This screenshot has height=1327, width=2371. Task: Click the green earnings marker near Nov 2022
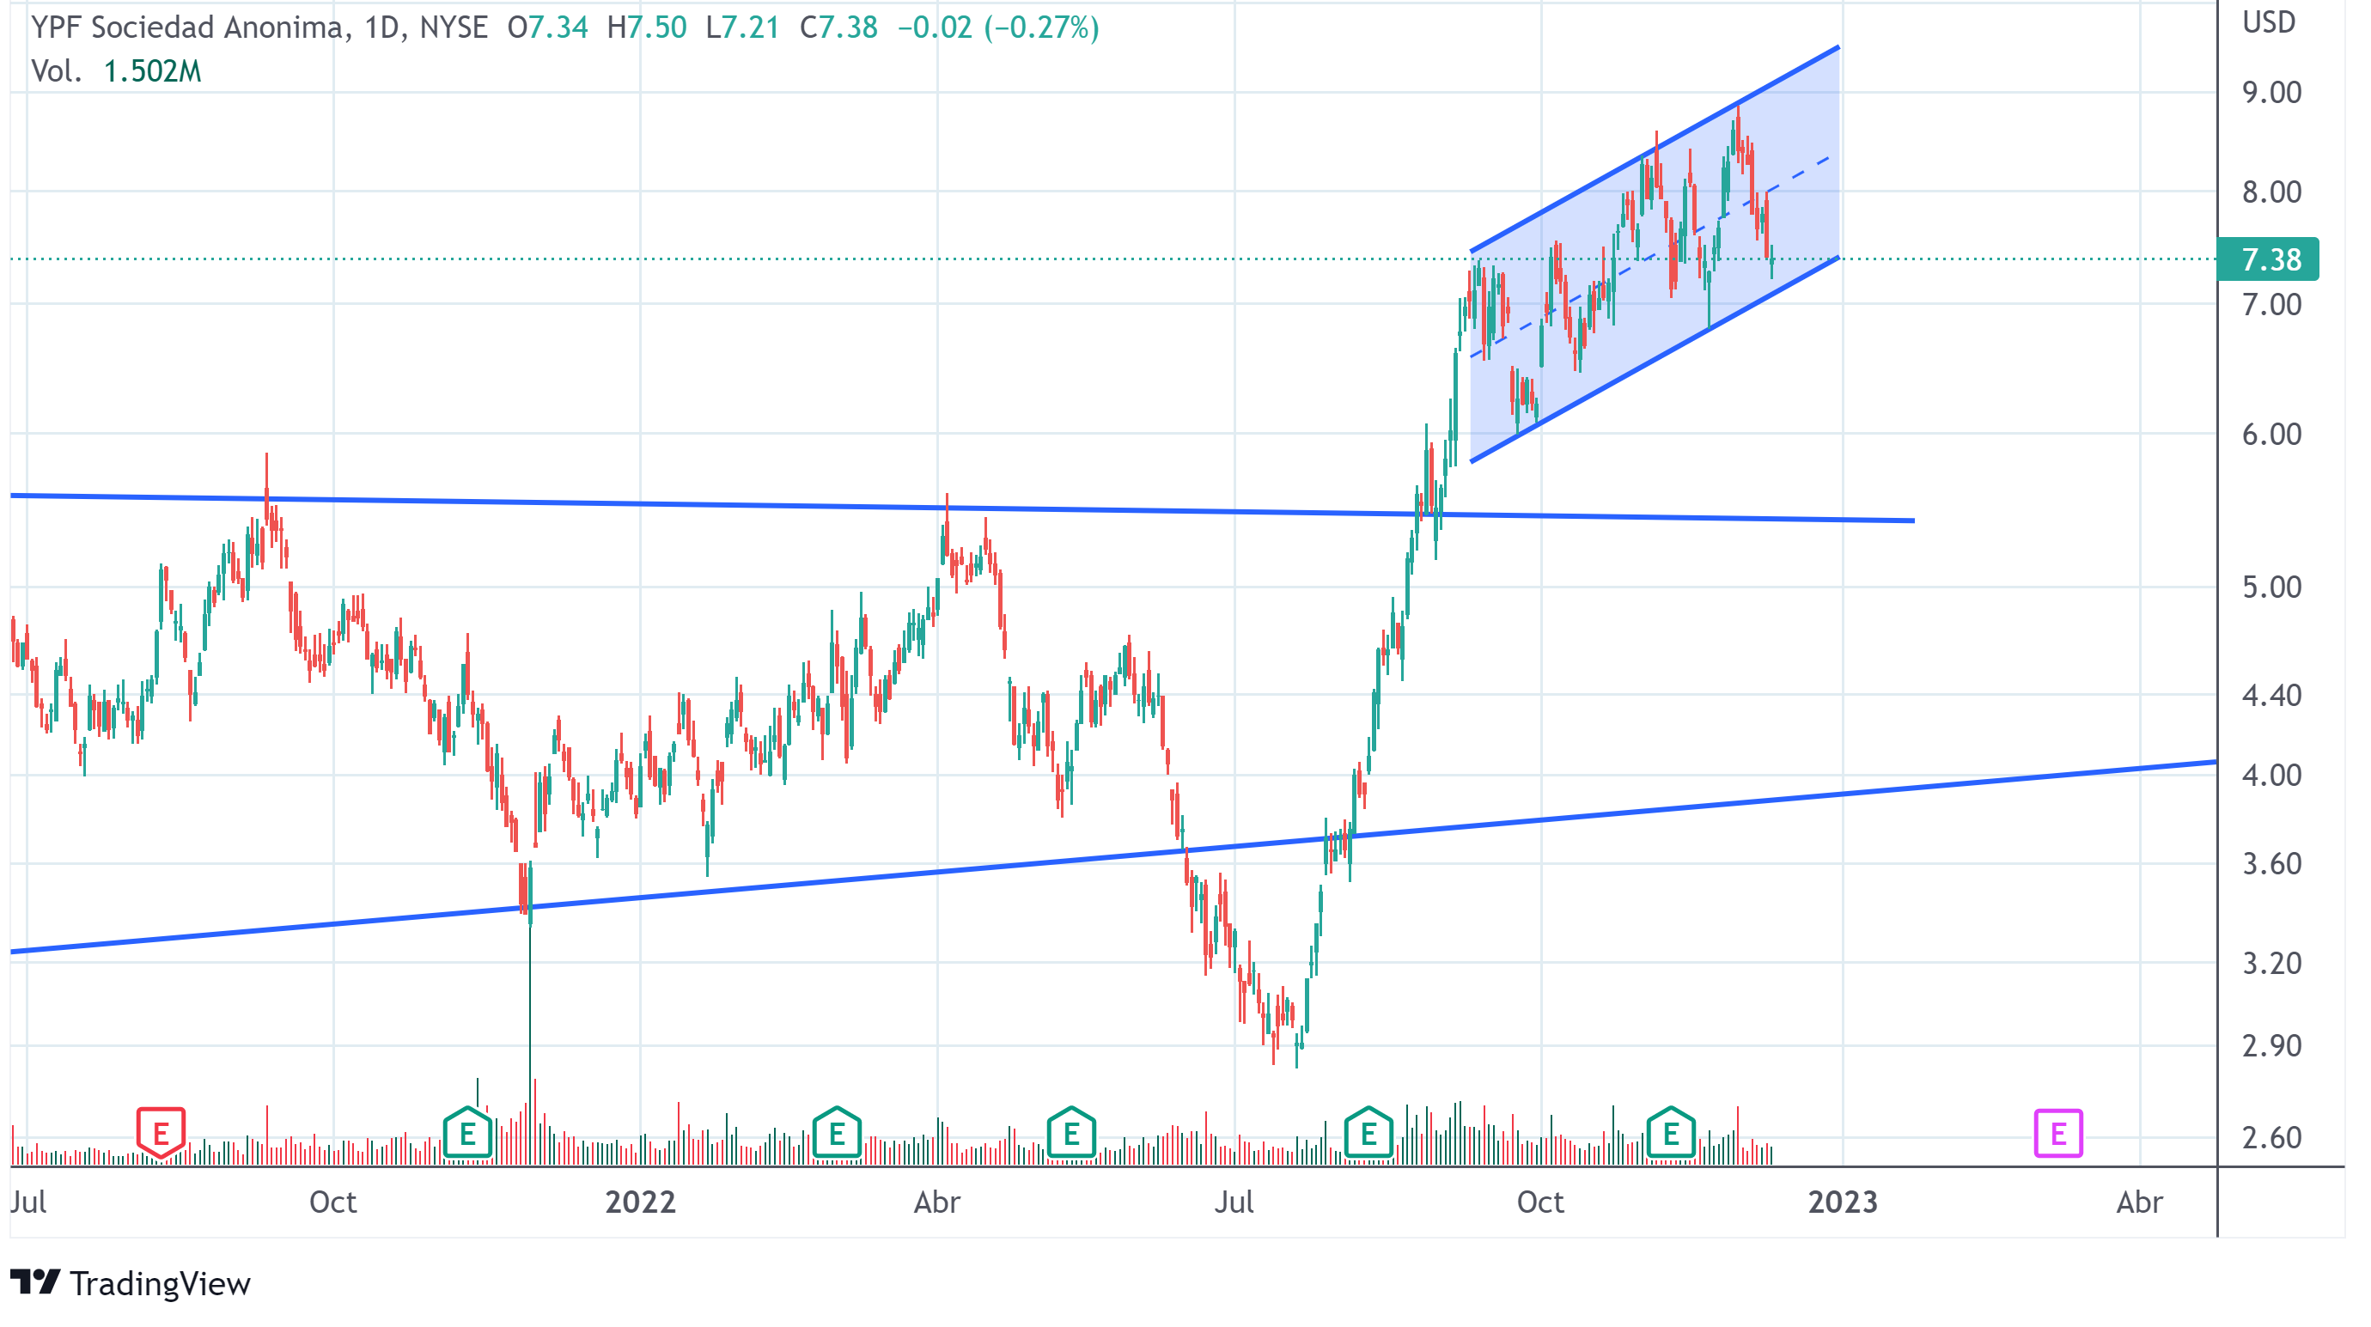point(1672,1133)
